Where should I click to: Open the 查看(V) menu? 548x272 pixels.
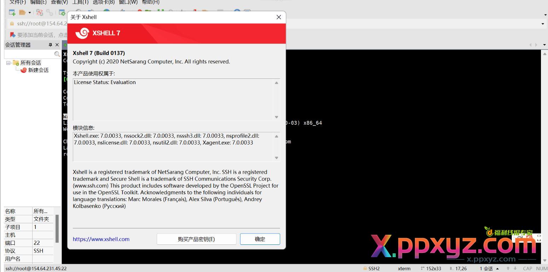pos(59,2)
